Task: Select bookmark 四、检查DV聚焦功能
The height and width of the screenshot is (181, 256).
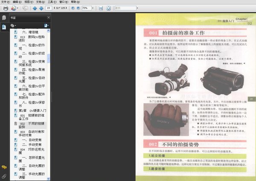Action: pyautogui.click(x=32, y=71)
